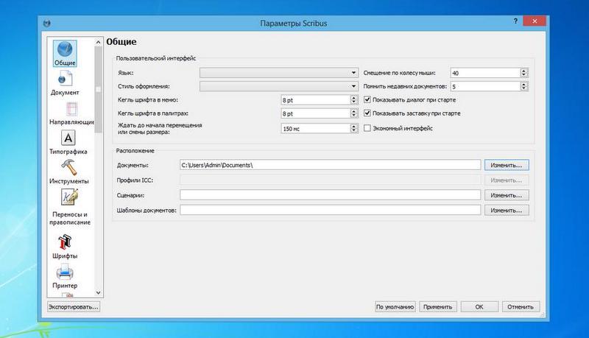The width and height of the screenshot is (589, 338).
Task: Open the Документ settings section
Action: (65, 82)
